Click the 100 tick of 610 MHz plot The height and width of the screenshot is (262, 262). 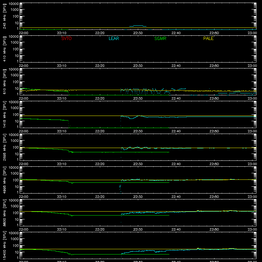[x=16, y=82]
